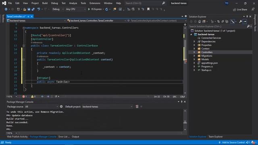Open the Build menu
The image size is (258, 145).
(45, 3)
